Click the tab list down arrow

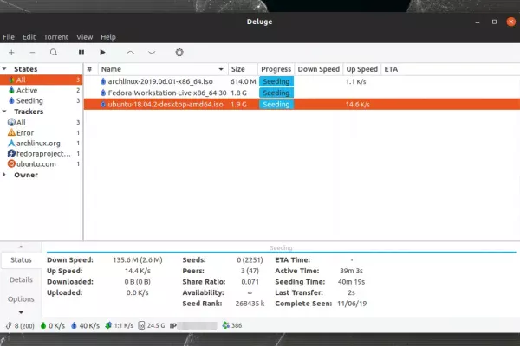coord(21,312)
